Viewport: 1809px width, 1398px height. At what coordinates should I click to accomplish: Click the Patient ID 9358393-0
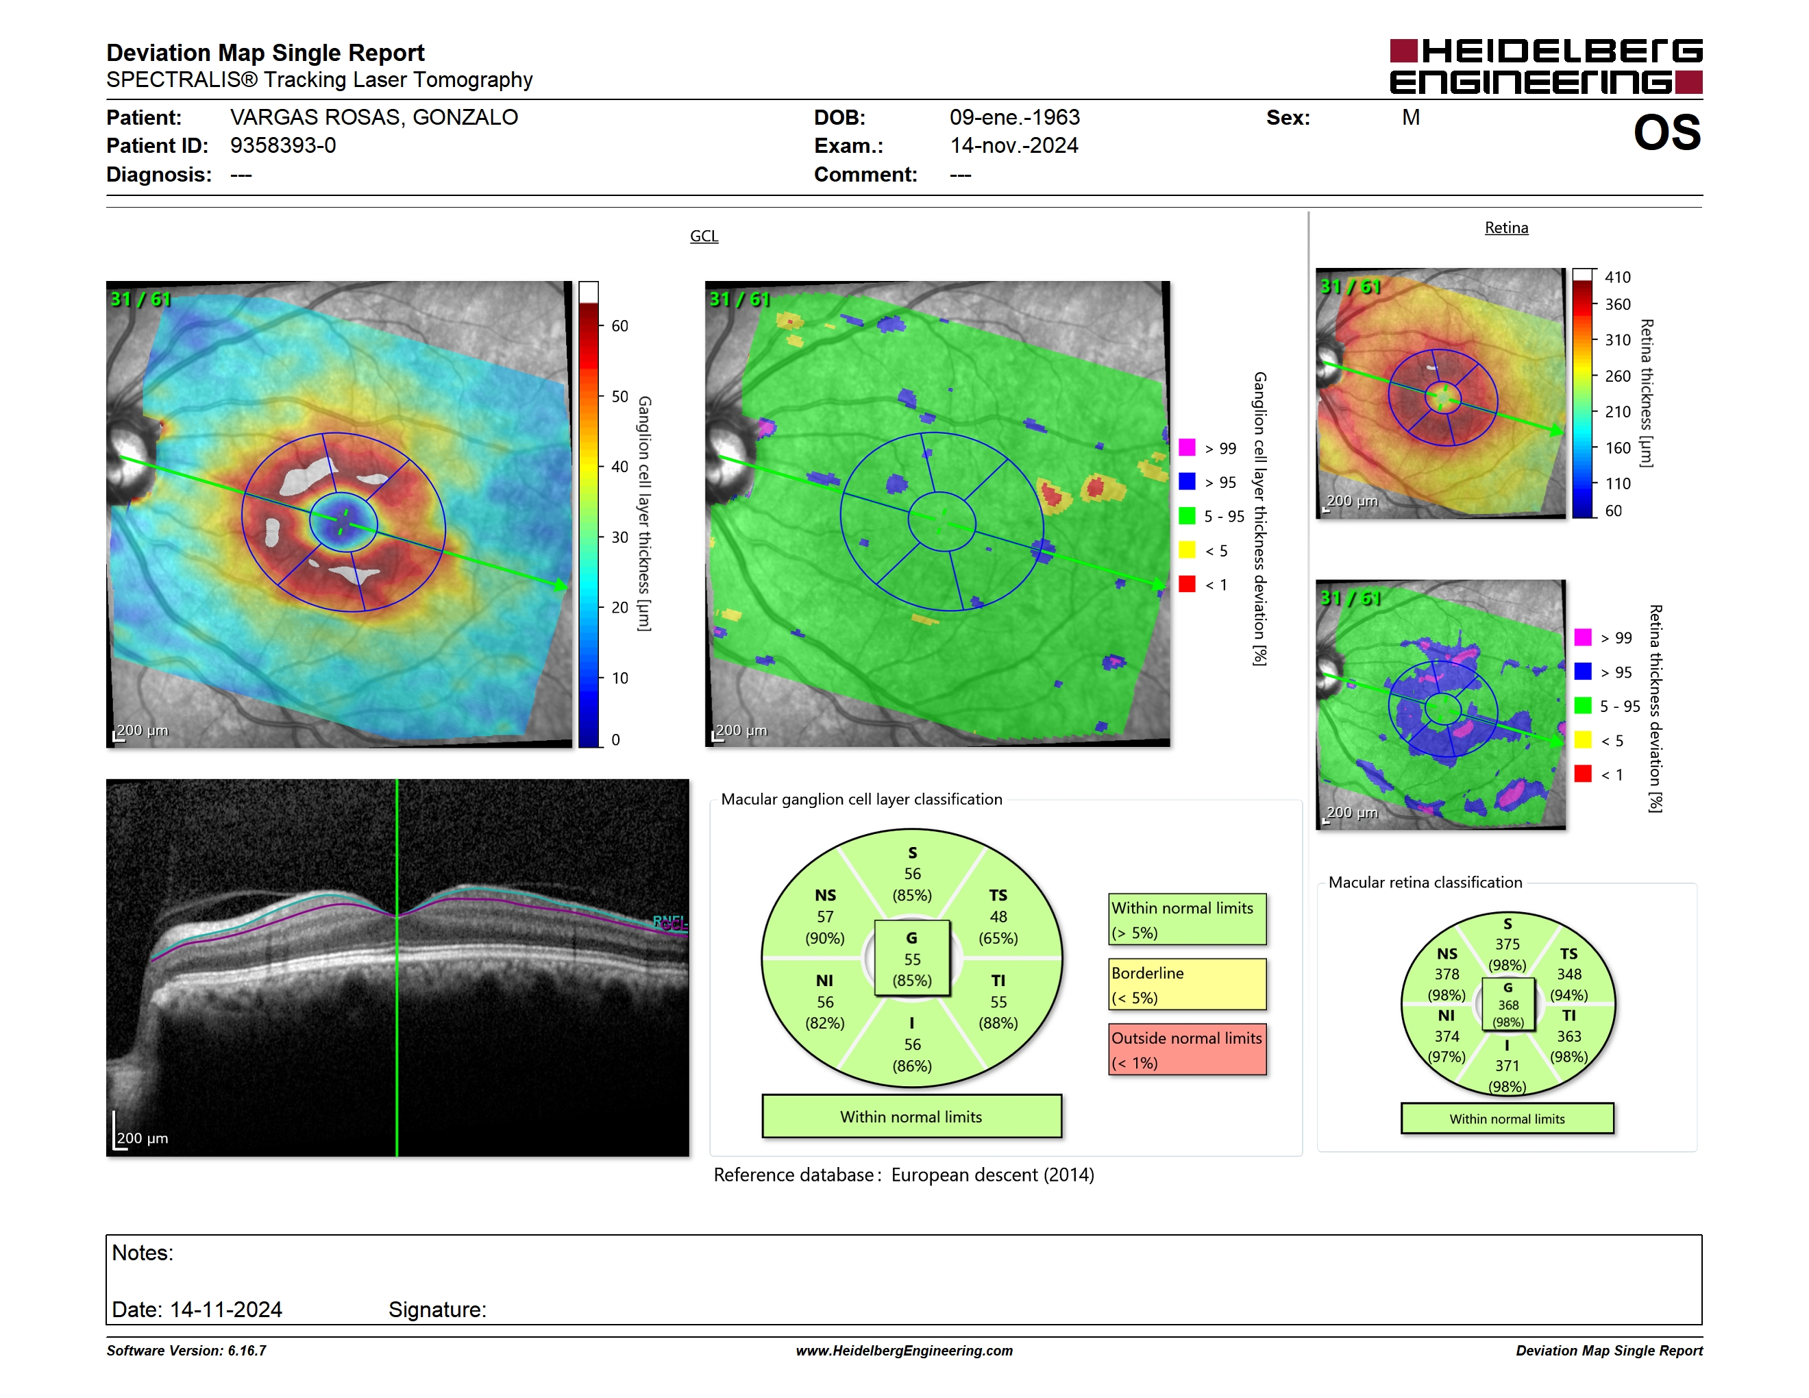(x=282, y=146)
